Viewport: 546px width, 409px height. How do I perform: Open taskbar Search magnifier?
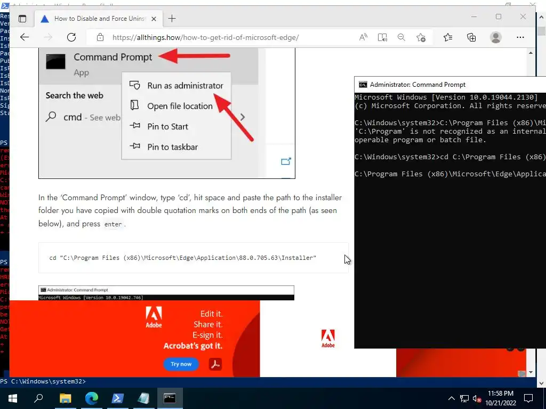pos(38,398)
